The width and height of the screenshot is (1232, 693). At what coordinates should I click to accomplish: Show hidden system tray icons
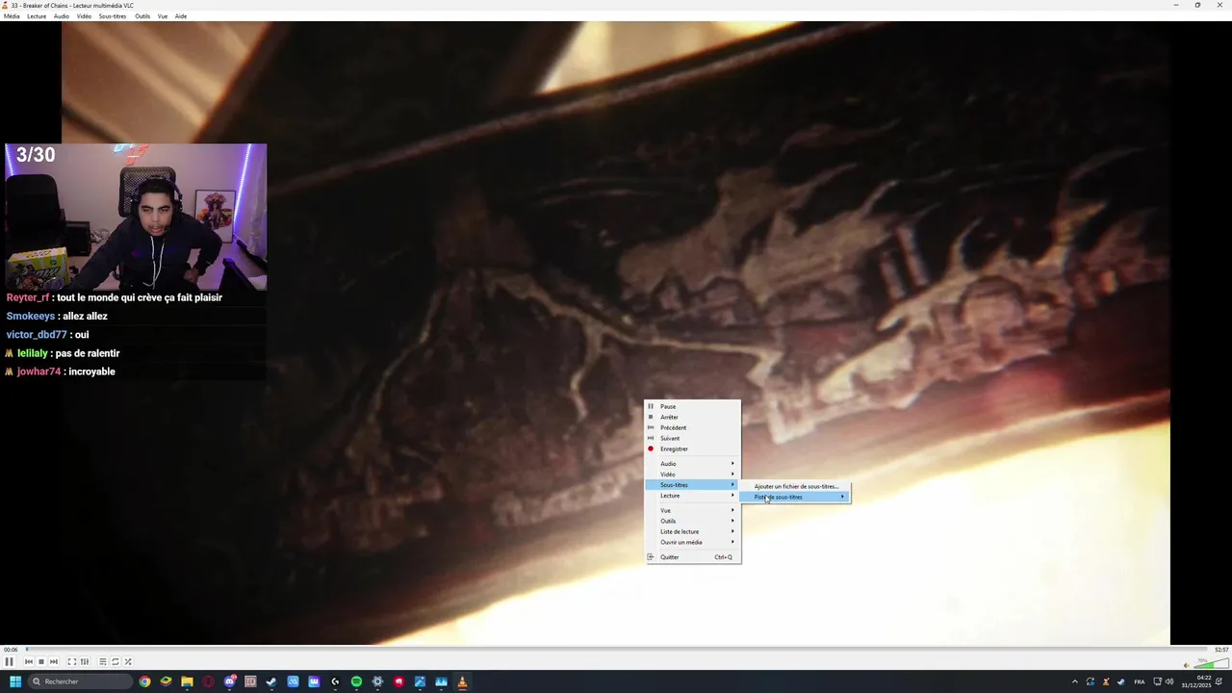(x=1075, y=681)
